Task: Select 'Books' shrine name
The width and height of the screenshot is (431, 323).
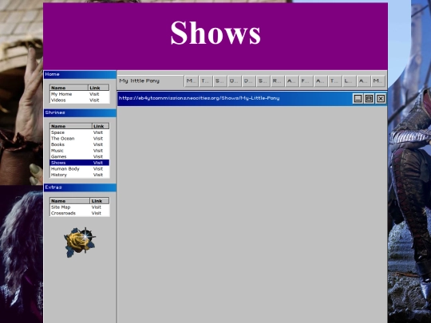Action: point(57,144)
